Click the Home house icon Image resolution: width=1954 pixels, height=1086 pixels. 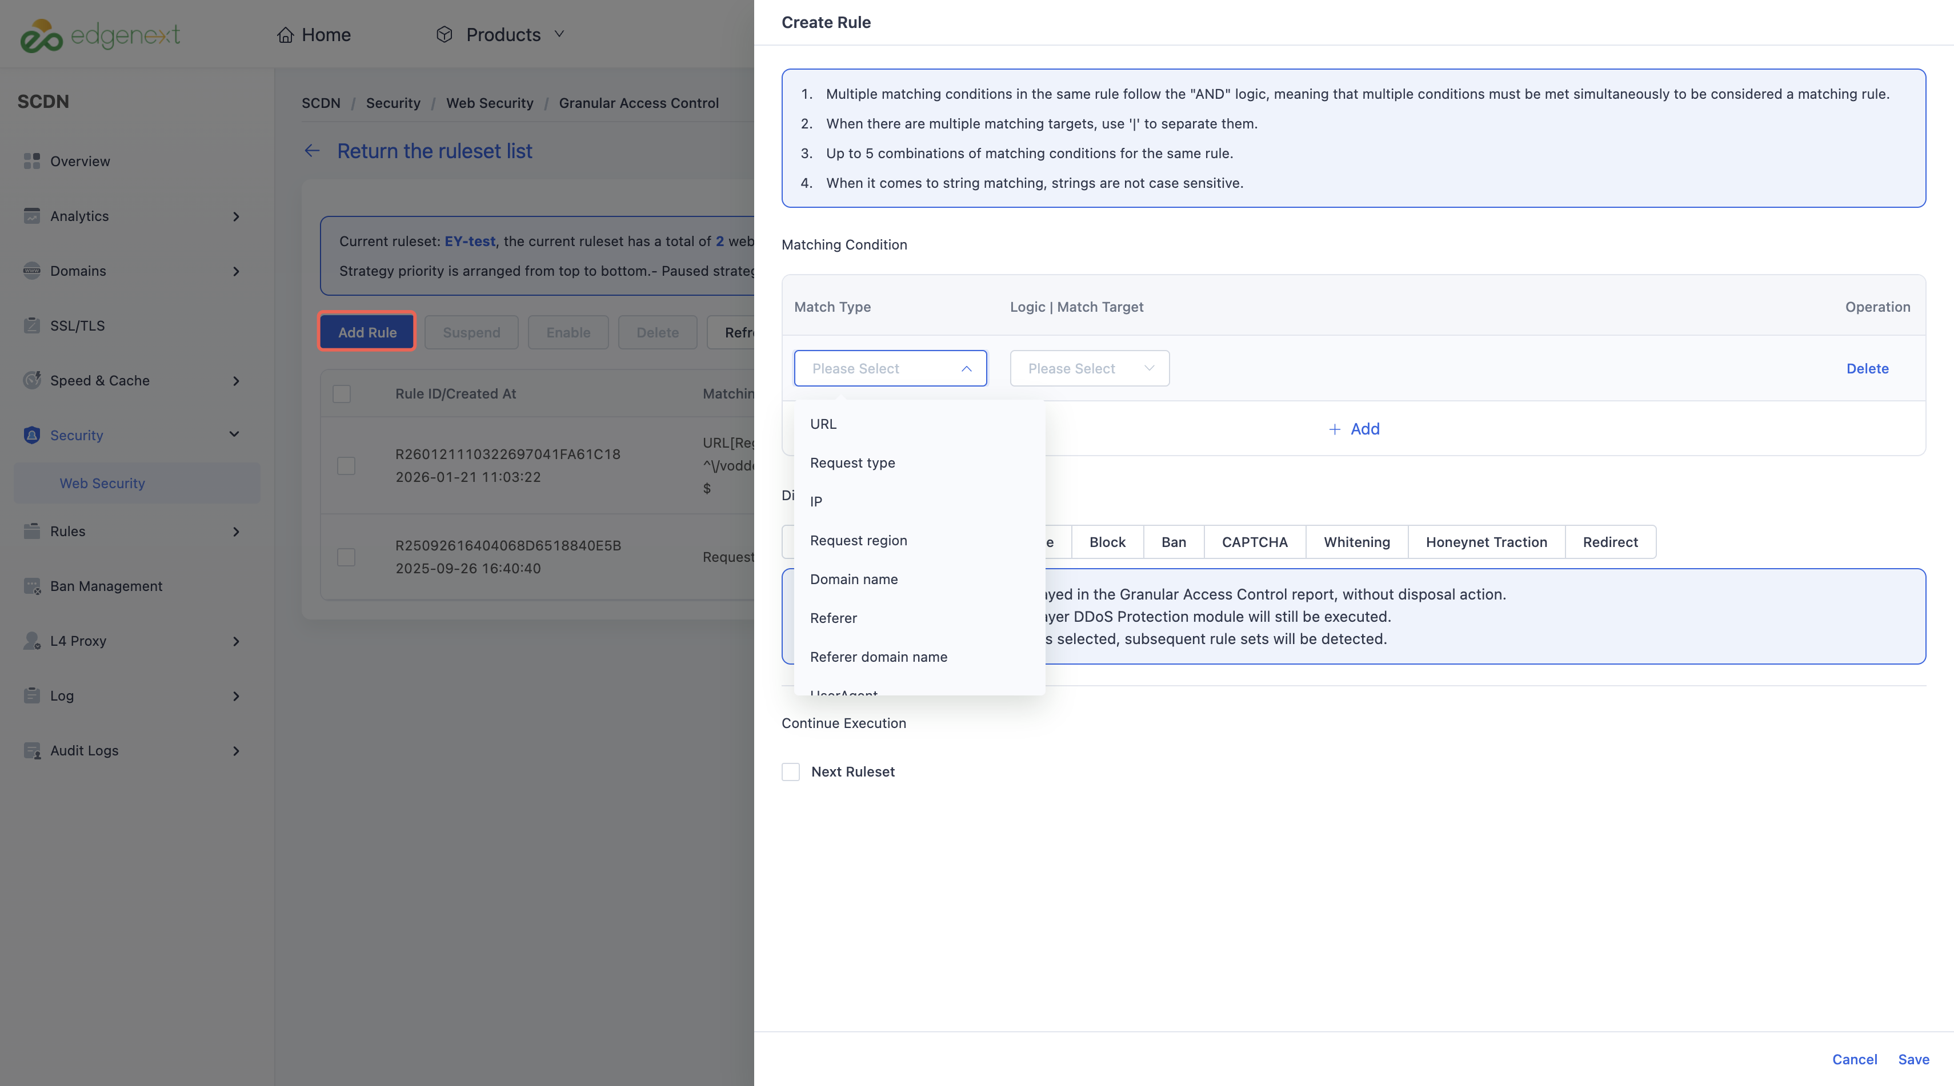285,35
